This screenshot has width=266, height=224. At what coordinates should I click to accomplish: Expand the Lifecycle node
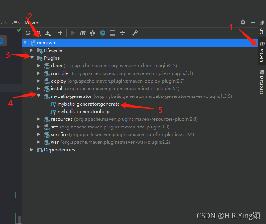tap(32, 50)
